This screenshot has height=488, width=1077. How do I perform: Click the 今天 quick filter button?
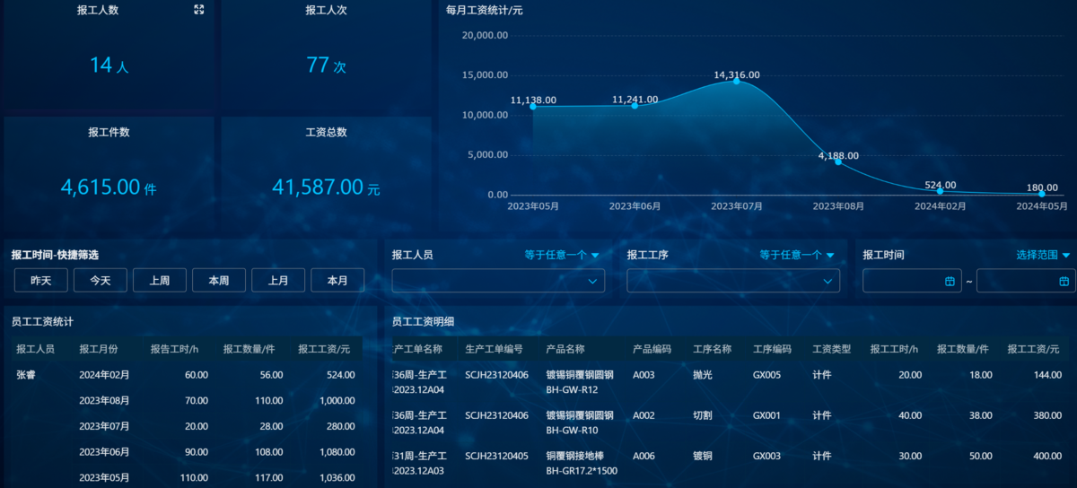[x=101, y=281]
